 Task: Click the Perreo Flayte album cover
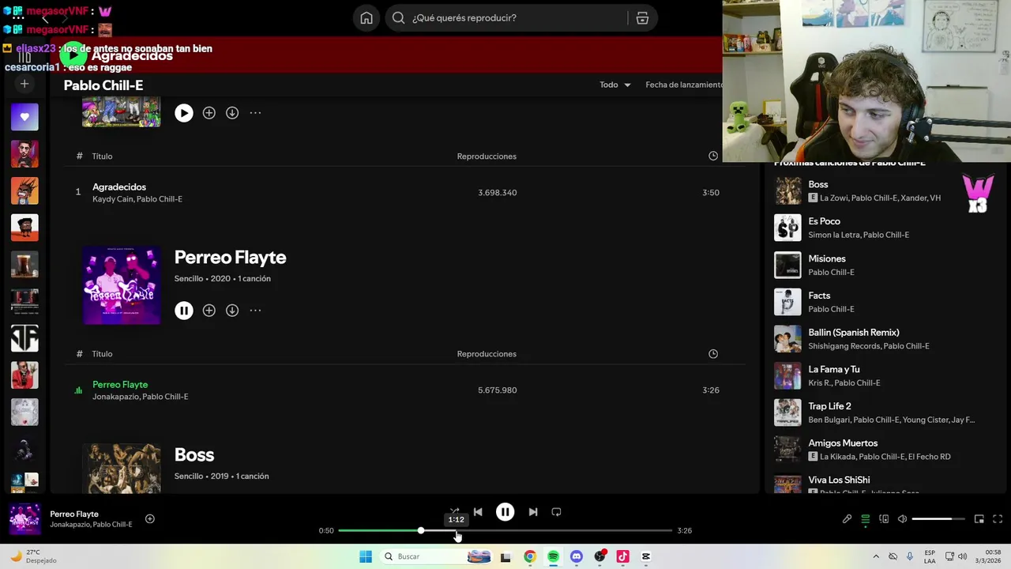pos(122,285)
